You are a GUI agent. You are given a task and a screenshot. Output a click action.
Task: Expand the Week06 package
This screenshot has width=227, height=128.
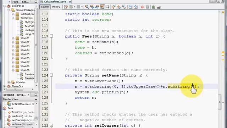(13, 58)
